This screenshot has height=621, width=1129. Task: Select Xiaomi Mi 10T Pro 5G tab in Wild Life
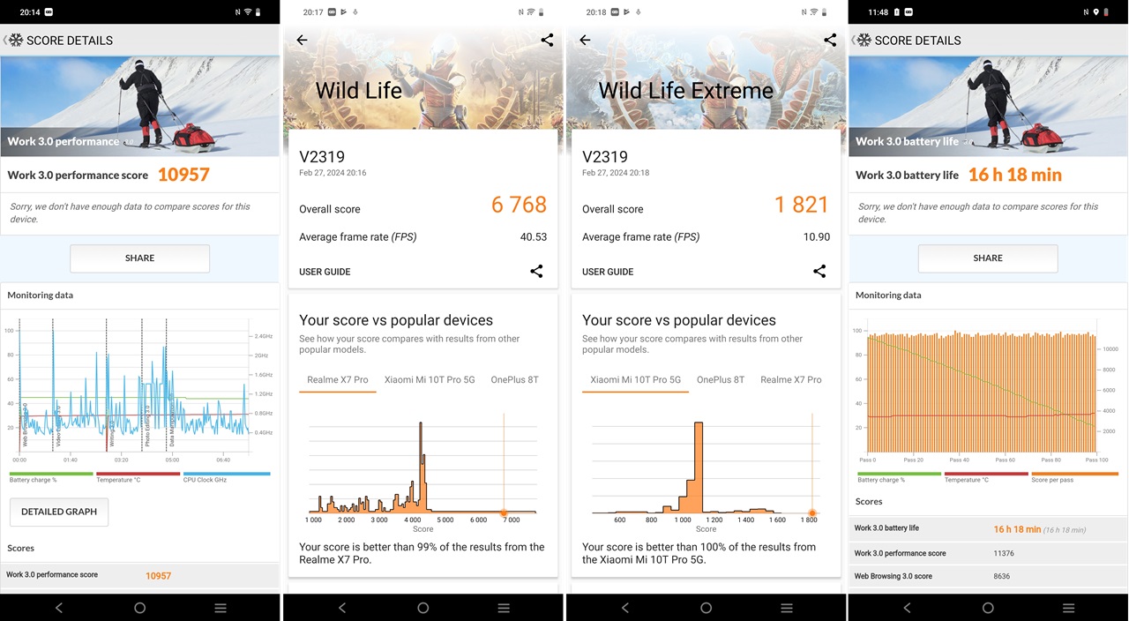pyautogui.click(x=430, y=380)
